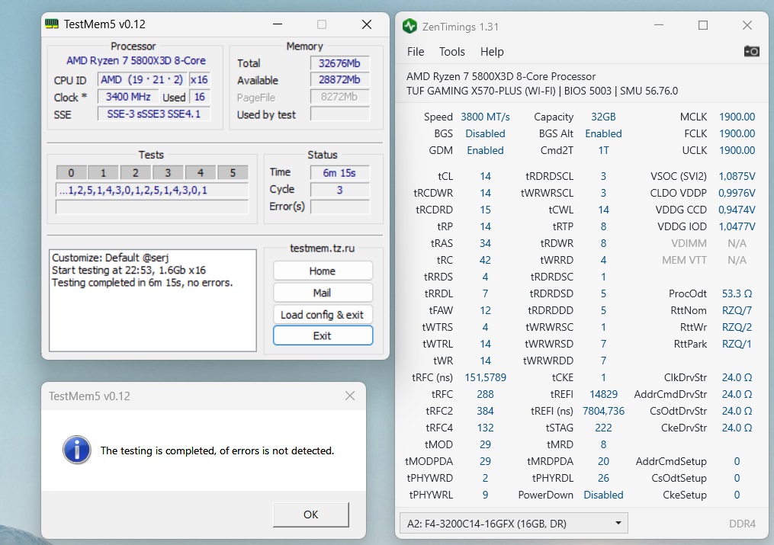Screen dimensions: 774x545
Task: Click the Available memory field 28872Mb
Action: 339,79
